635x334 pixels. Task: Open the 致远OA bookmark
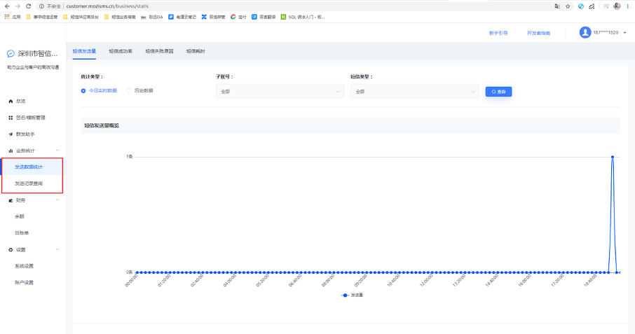coord(152,17)
